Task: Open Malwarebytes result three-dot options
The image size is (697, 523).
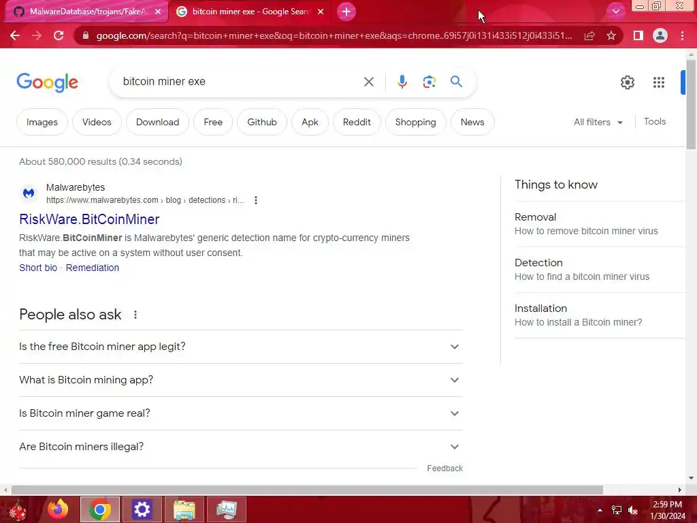Action: pos(256,200)
